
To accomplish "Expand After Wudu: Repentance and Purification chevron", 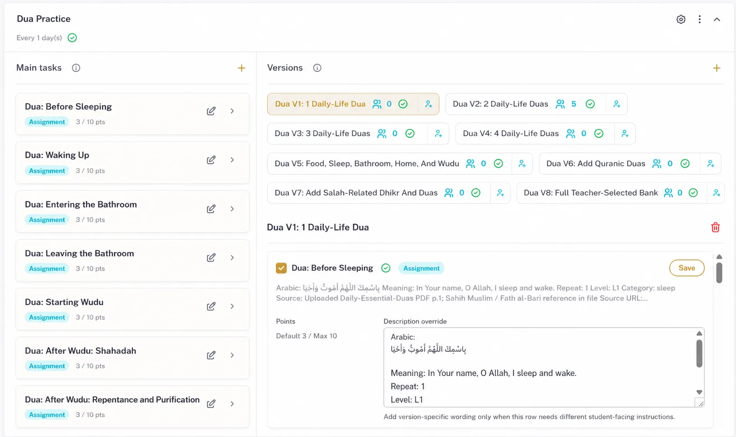I will (232, 404).
